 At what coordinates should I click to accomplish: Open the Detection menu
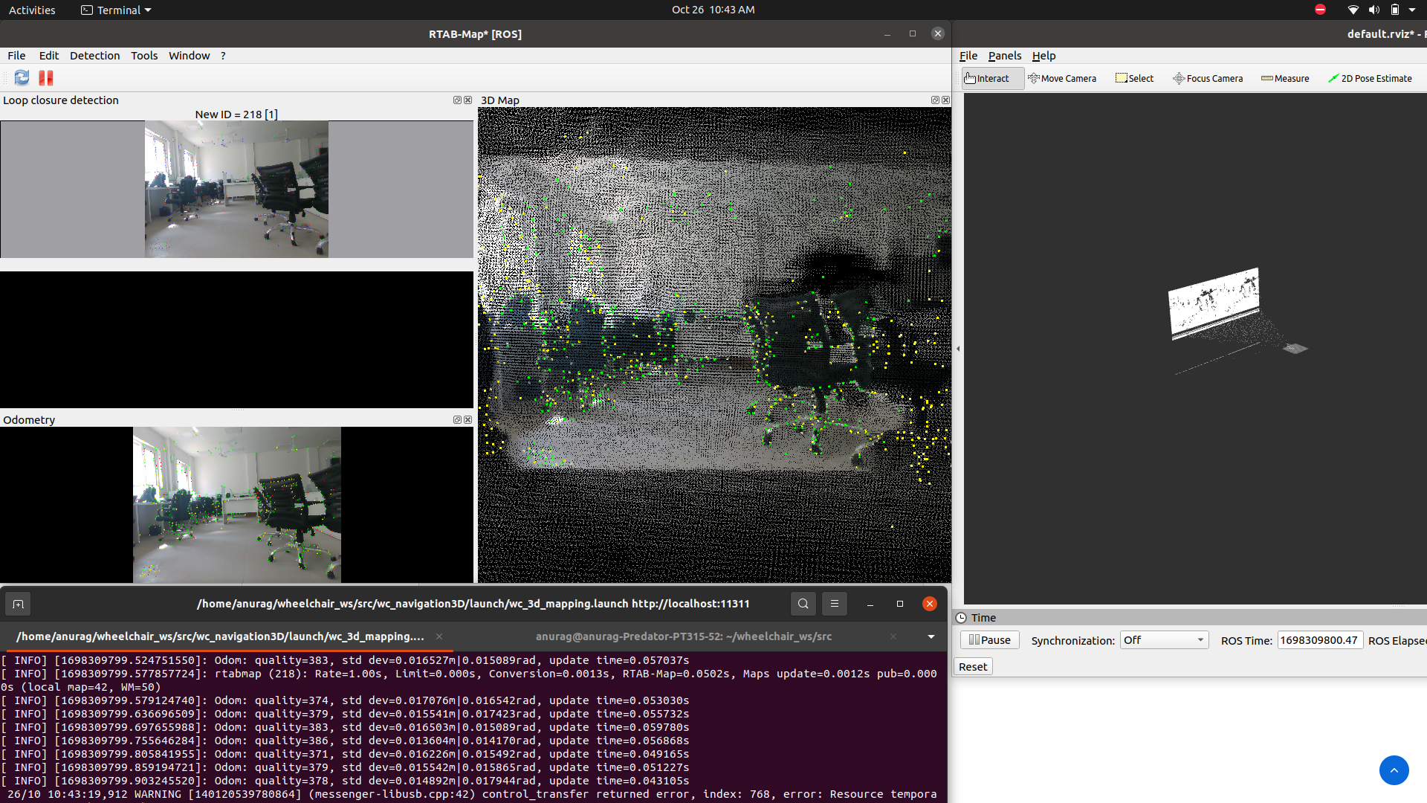coord(94,56)
